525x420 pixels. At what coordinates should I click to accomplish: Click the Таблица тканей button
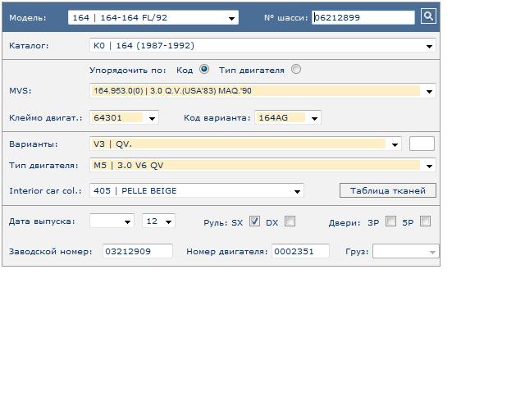click(388, 190)
